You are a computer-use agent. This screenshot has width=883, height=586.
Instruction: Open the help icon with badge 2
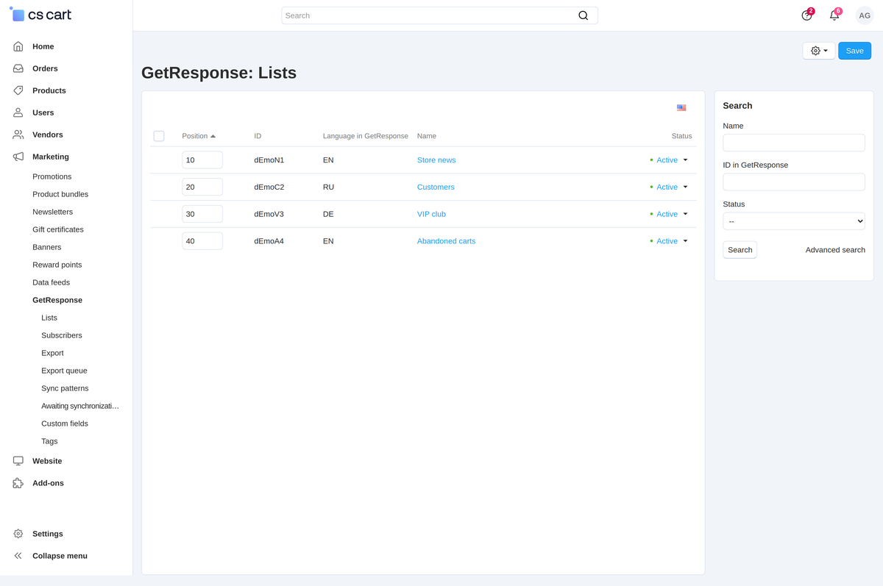[x=807, y=15]
